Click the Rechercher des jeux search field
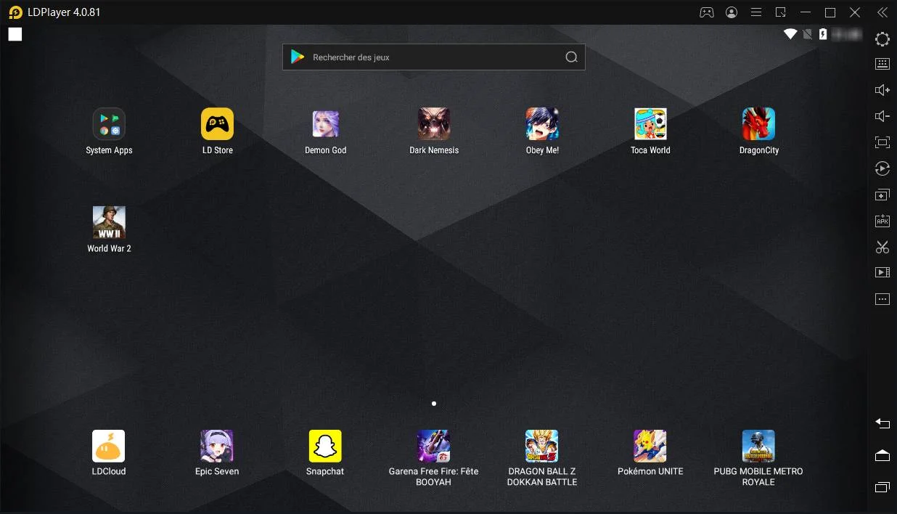The width and height of the screenshot is (897, 514). [434, 57]
